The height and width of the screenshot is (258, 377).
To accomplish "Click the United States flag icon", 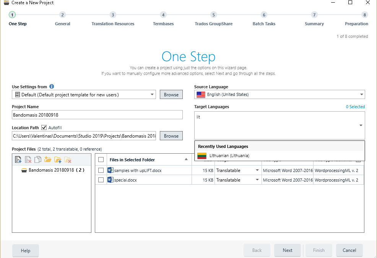I will tap(201, 95).
